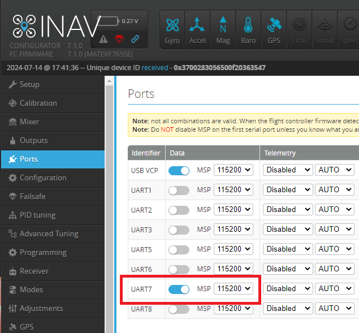Screen dimensions: 359x333
Task: Click the Sonar sensor status icon
Action: (x=325, y=30)
